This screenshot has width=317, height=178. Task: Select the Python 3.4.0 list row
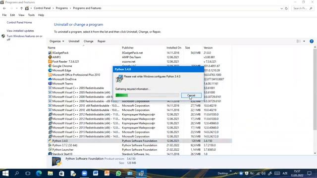140,141
